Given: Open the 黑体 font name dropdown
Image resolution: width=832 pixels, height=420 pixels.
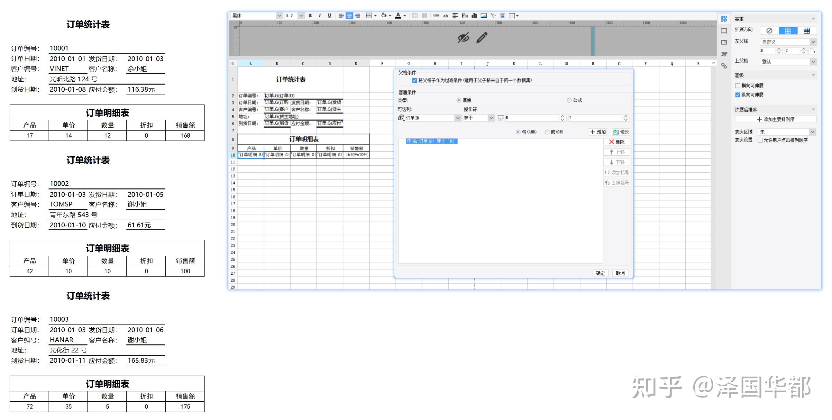Looking at the screenshot, I should [x=279, y=15].
